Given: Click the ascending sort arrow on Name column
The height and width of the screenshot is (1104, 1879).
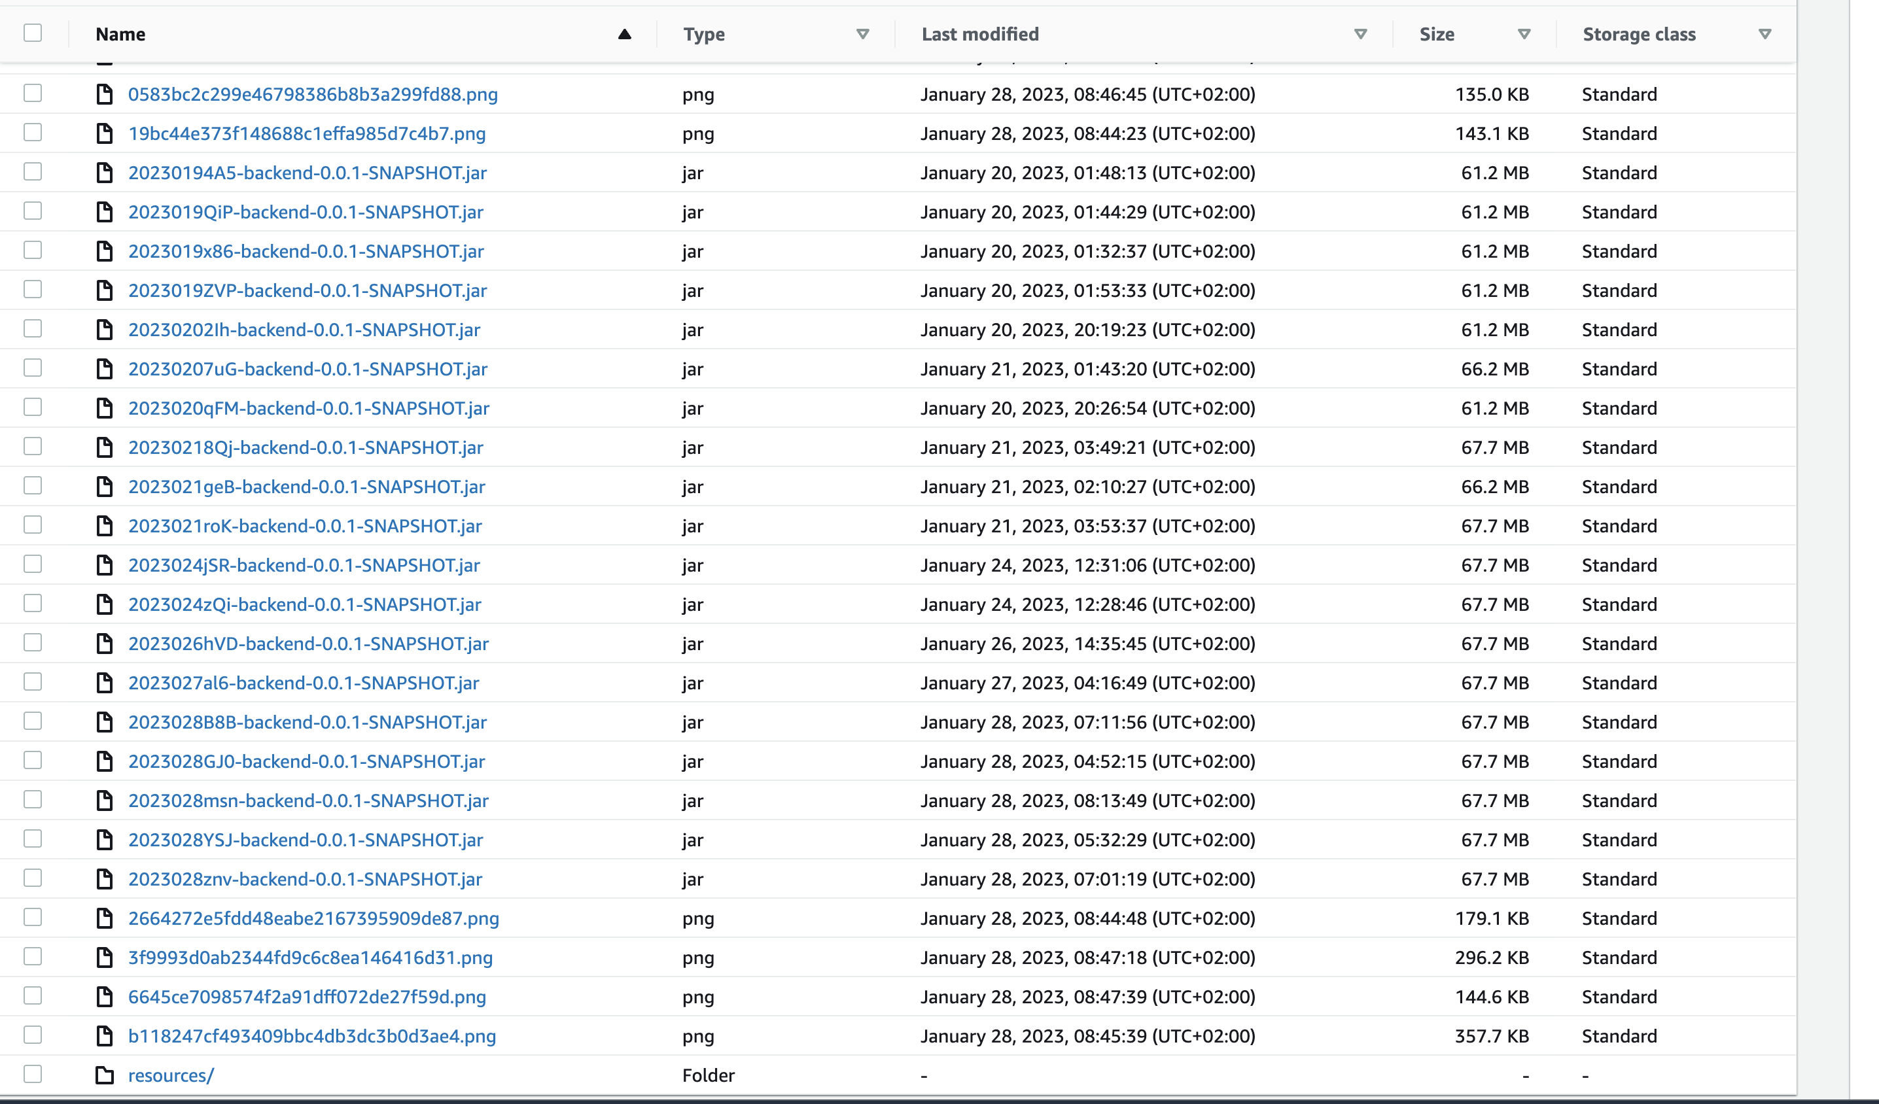Looking at the screenshot, I should tap(624, 33).
